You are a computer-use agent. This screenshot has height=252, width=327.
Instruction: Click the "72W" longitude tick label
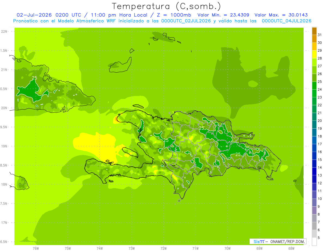[163, 248]
